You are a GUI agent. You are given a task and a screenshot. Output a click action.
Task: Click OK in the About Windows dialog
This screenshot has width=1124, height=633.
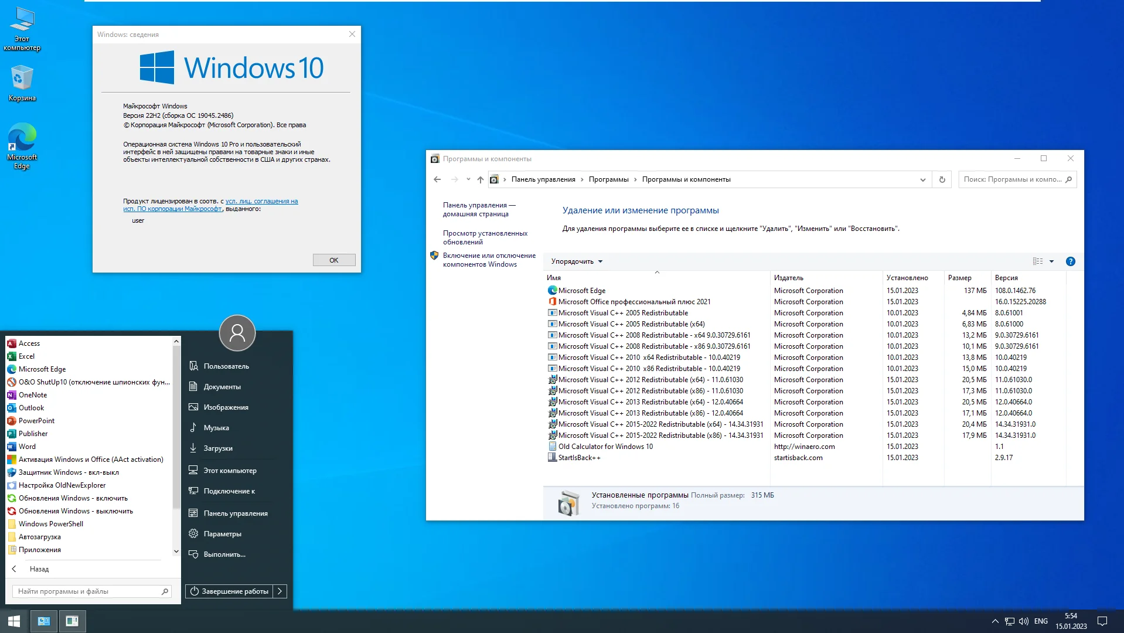(x=334, y=260)
